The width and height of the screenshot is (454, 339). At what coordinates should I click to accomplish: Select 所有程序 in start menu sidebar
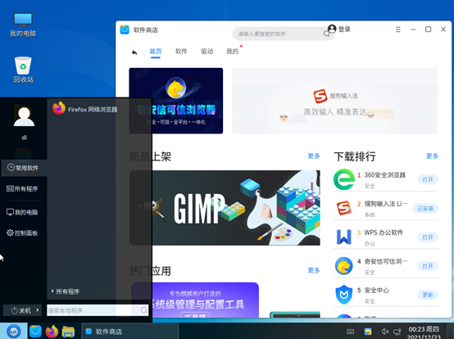point(22,188)
